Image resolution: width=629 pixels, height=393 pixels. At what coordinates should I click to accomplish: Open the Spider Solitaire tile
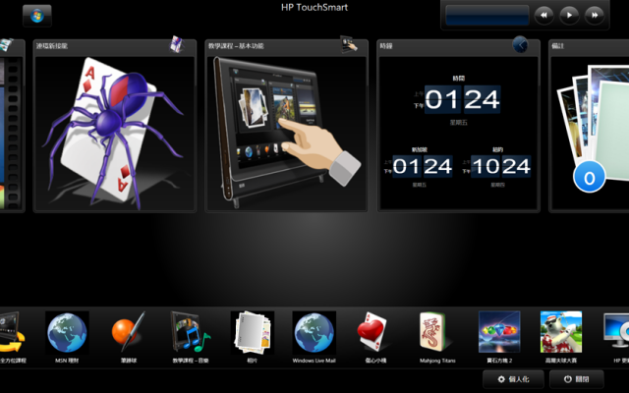pos(115,126)
